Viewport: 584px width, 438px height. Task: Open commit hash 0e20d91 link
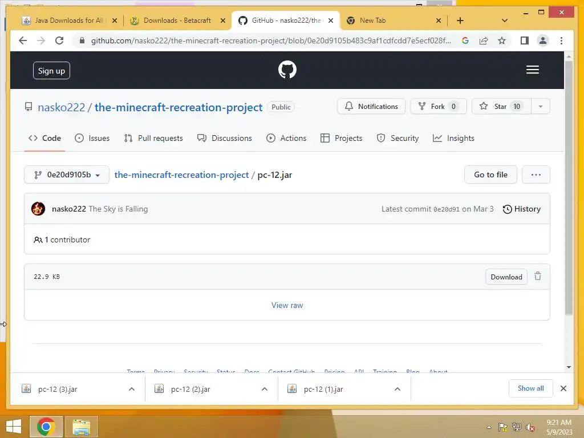tap(446, 209)
